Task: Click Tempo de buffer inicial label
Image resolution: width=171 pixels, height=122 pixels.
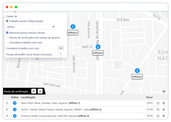Action: [29, 54]
